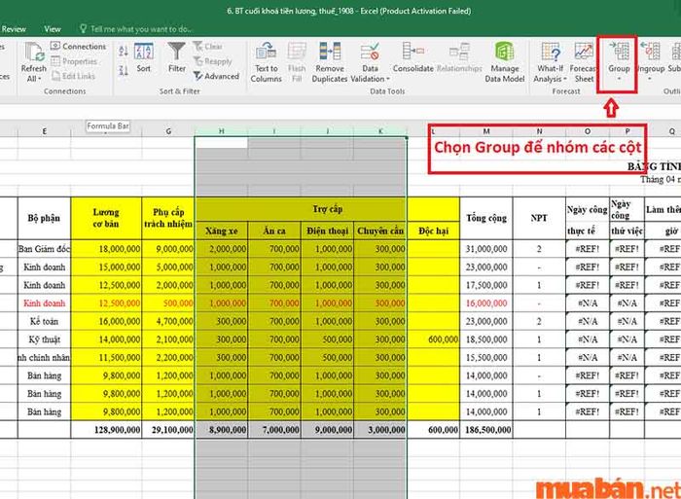Switch to the Review ribbon tab
681x499 pixels.
pos(14,29)
